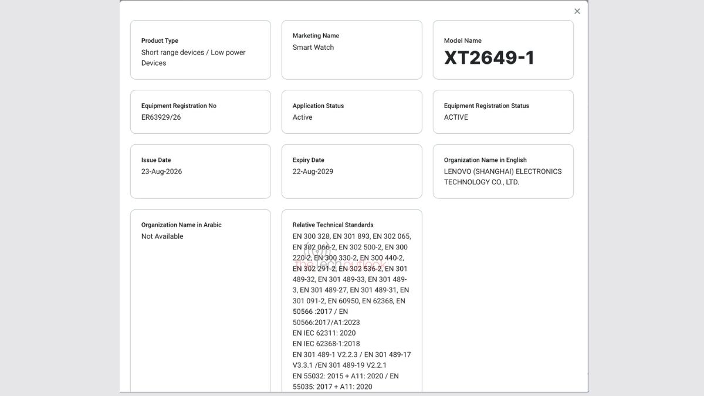The height and width of the screenshot is (396, 704).
Task: Select the 50566:2017/A1:2023 standard line
Action: tap(326, 323)
